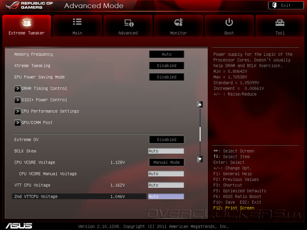Open GPU/DIMM Post submenu text
The image size is (307, 230).
coord(37,122)
